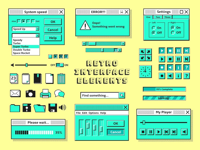Click Cancel in the mixer window
200x150 pixels.
(x=116, y=132)
